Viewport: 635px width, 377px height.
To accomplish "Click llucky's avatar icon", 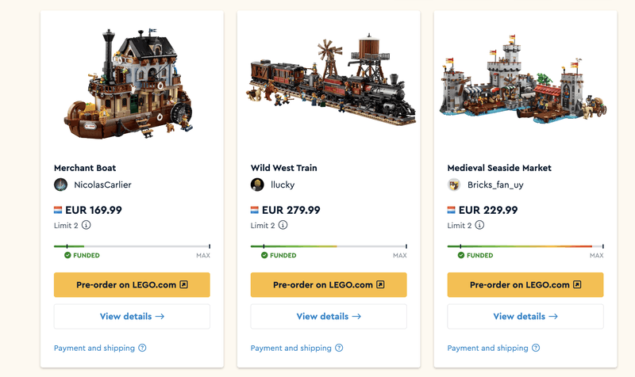I will (x=257, y=185).
